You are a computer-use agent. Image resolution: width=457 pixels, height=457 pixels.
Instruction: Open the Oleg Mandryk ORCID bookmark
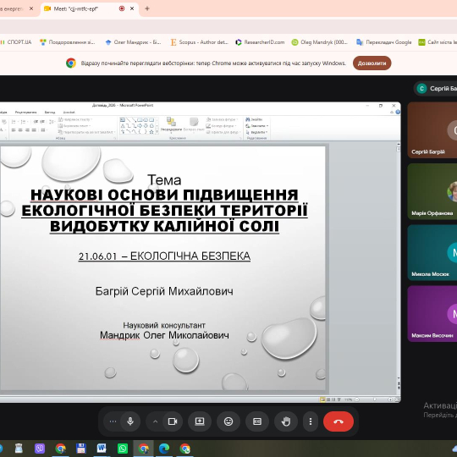[320, 42]
